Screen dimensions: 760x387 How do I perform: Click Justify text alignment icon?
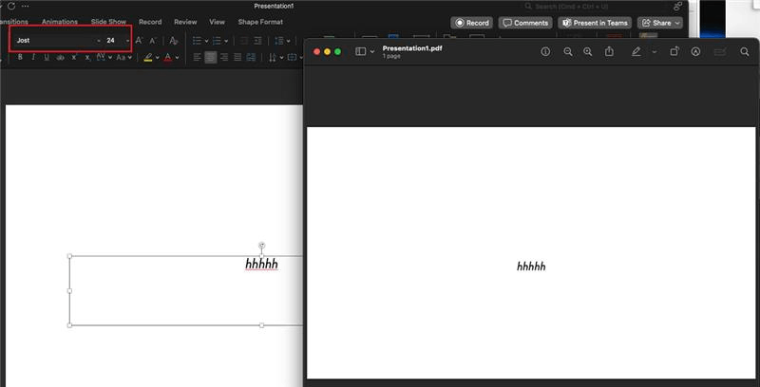(237, 58)
